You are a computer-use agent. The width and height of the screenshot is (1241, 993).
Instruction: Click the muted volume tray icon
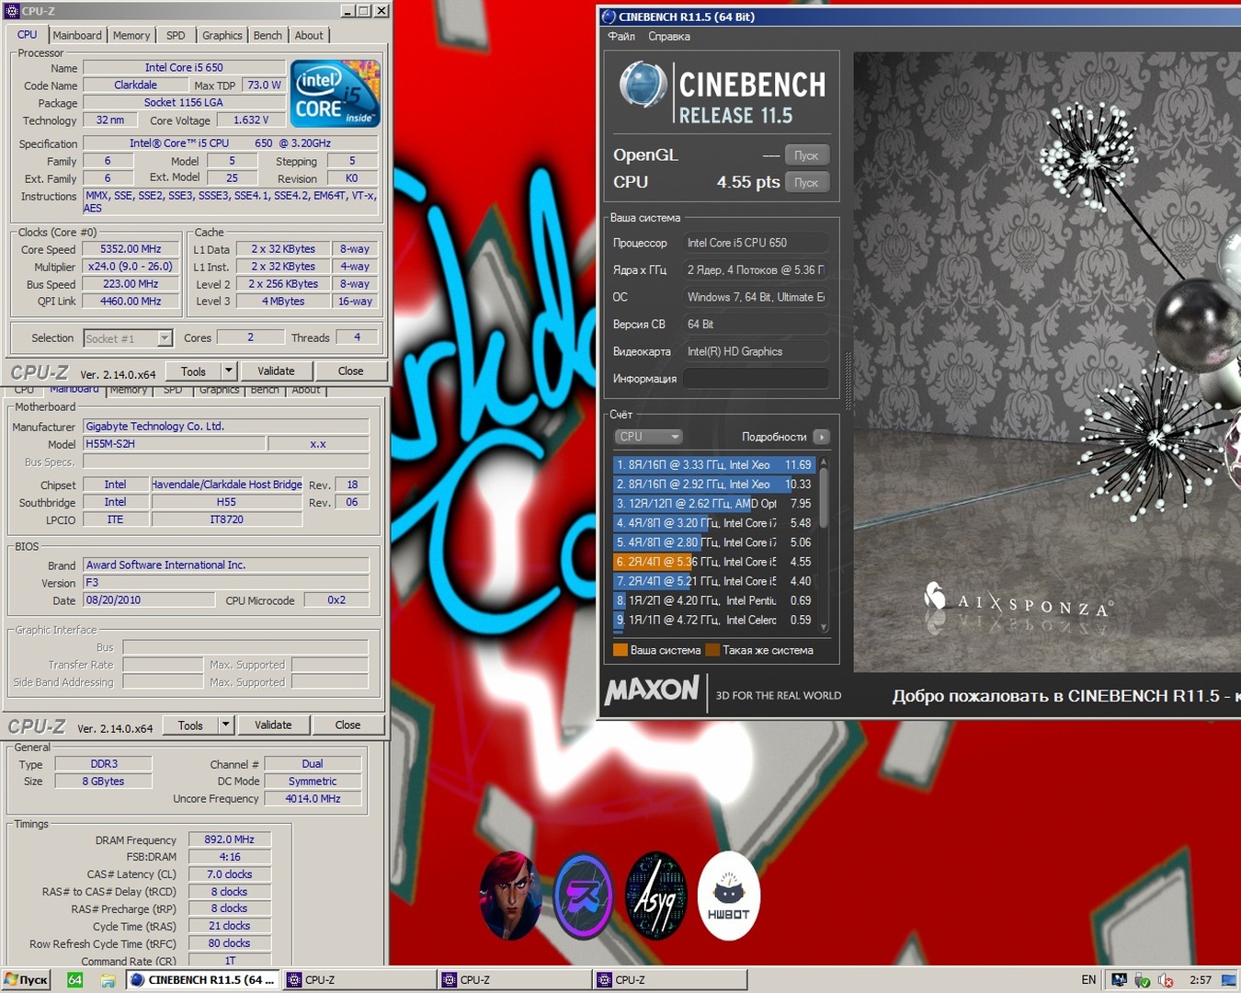click(1166, 980)
